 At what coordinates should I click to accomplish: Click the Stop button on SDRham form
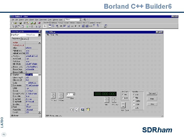(152, 104)
